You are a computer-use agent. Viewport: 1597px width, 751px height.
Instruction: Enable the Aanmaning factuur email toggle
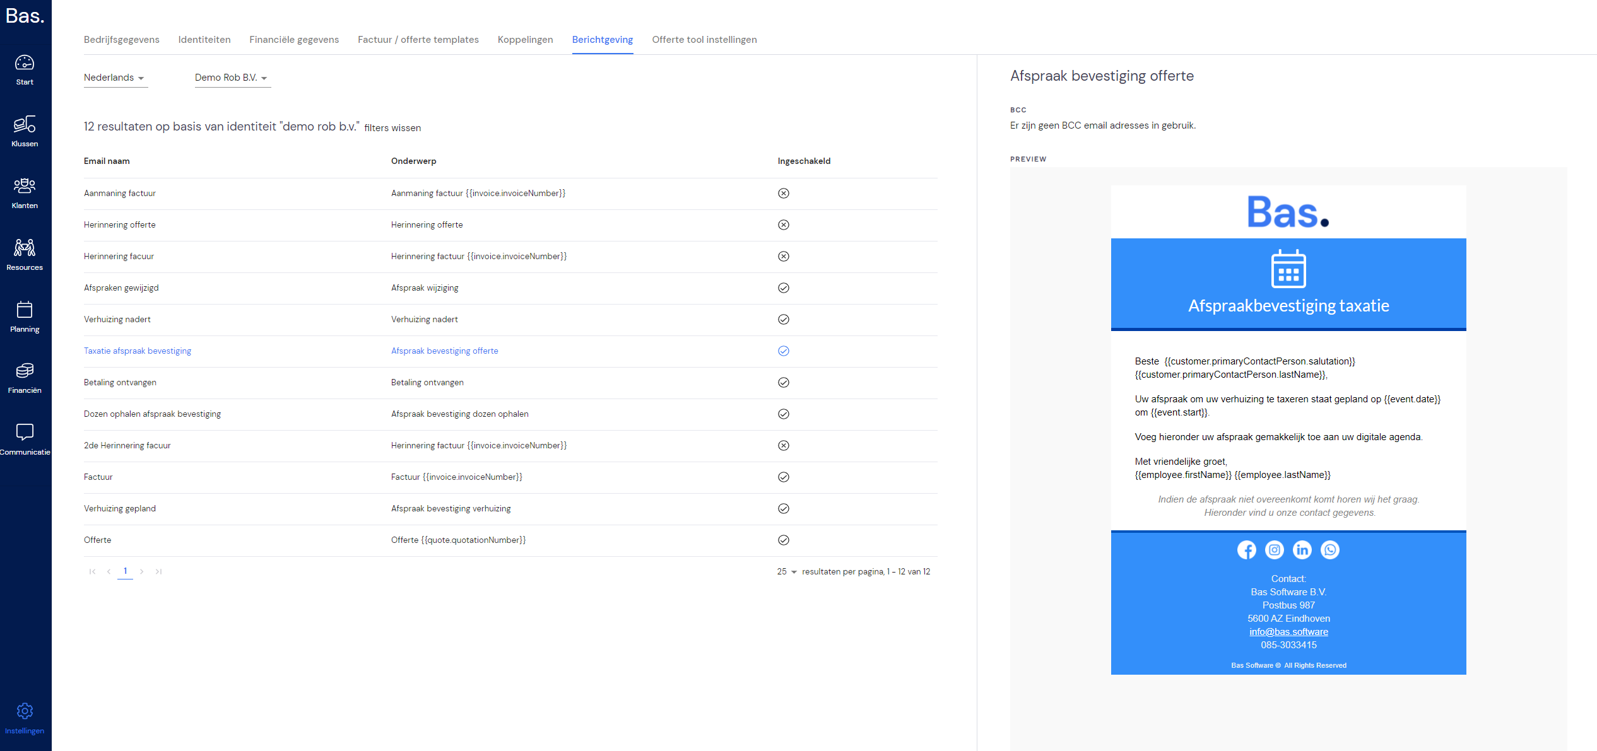tap(783, 194)
